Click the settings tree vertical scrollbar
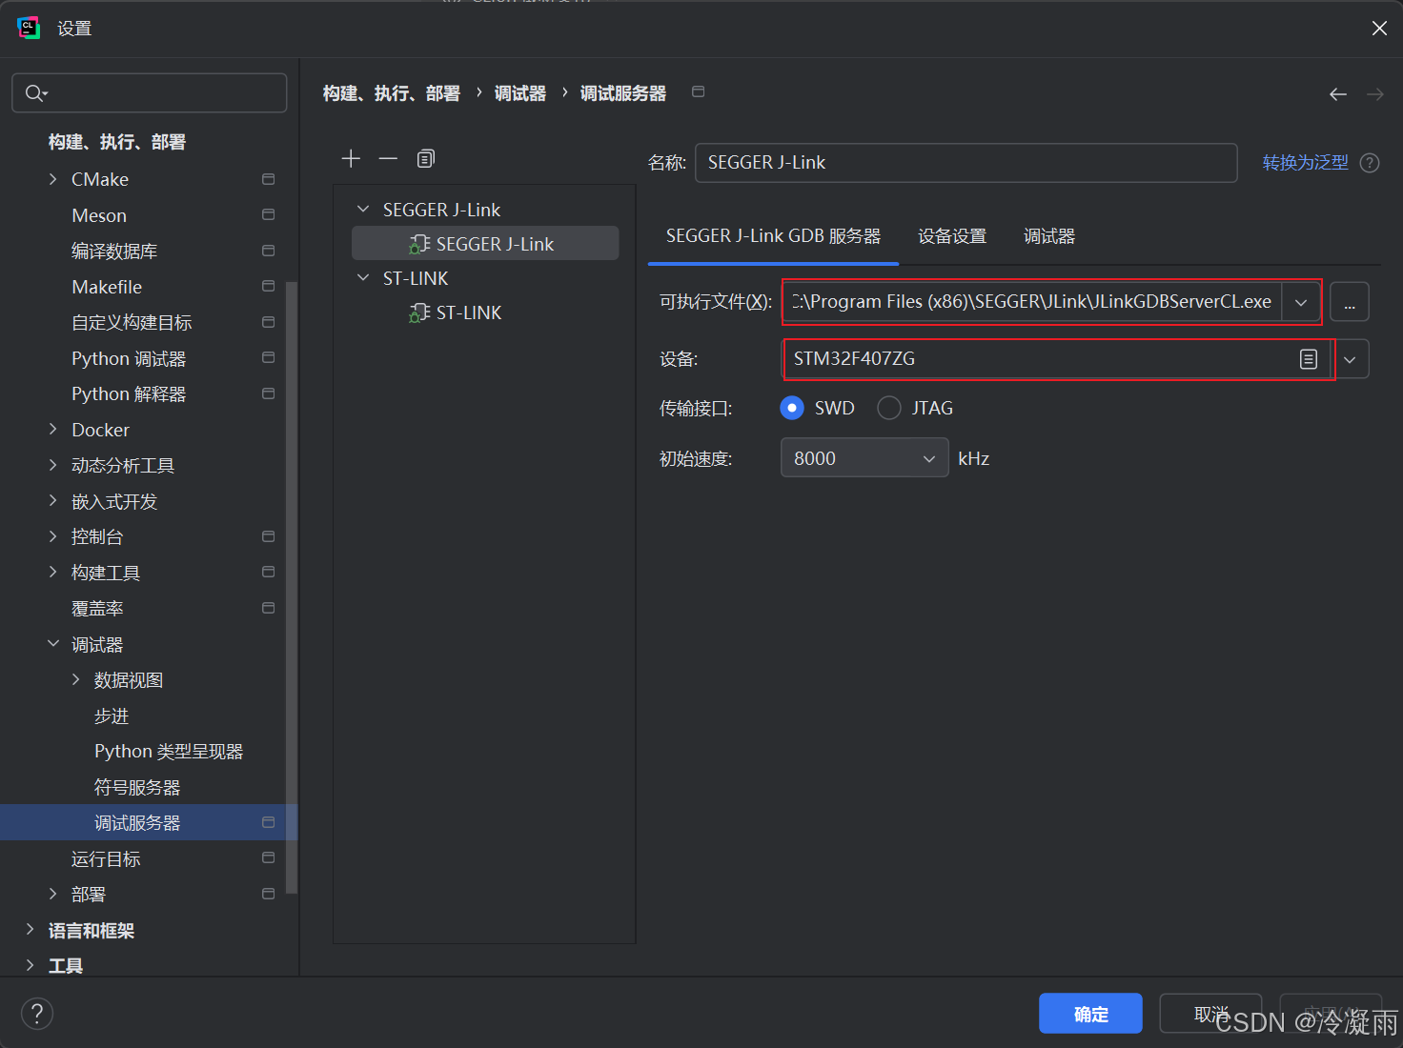This screenshot has height=1048, width=1403. click(x=292, y=587)
